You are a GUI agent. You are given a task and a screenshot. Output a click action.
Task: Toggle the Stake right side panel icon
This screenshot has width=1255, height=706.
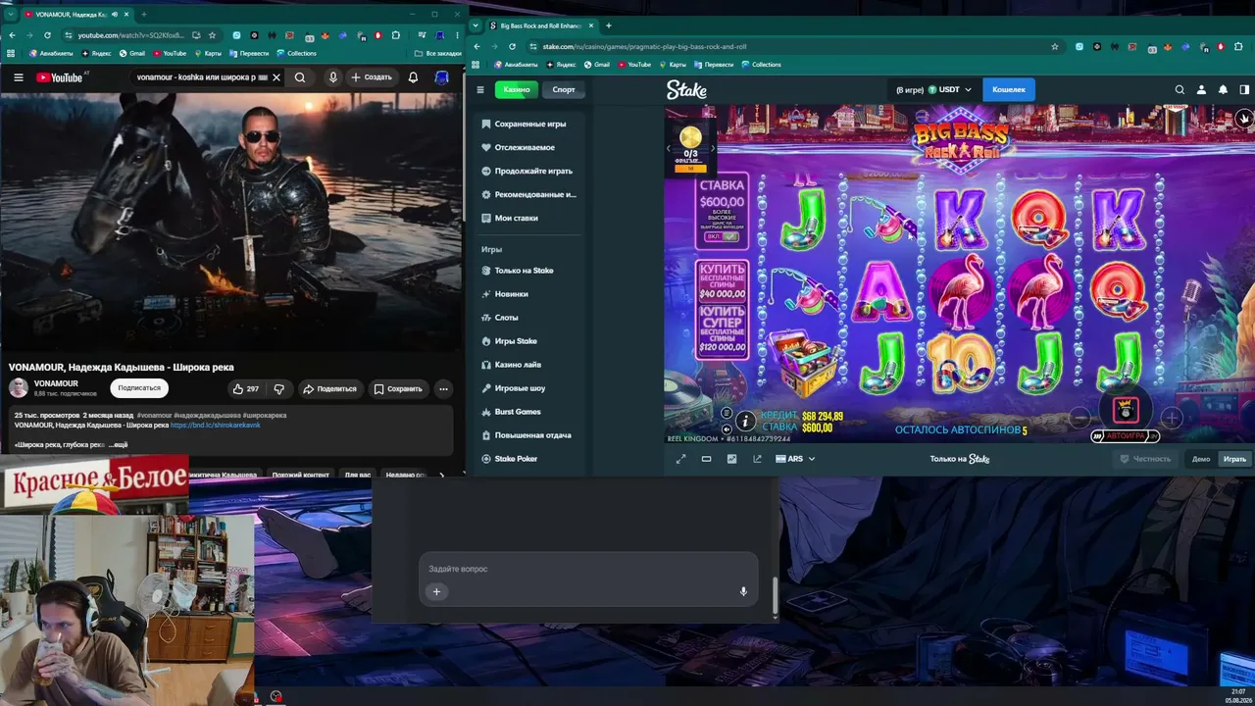(1244, 89)
